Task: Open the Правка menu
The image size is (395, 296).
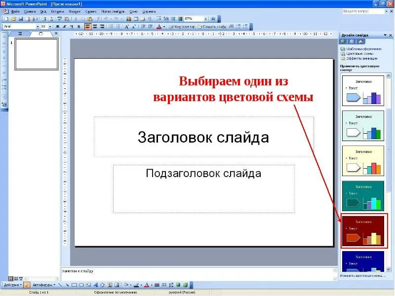Action: point(30,11)
